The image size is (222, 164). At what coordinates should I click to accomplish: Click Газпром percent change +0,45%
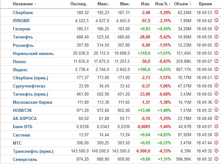164,29
